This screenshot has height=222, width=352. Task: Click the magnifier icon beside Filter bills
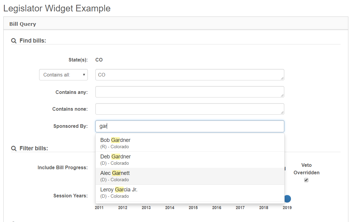(x=14, y=148)
